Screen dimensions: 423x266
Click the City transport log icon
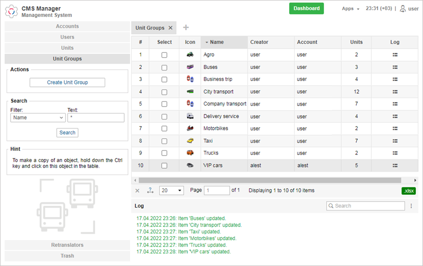pos(395,91)
